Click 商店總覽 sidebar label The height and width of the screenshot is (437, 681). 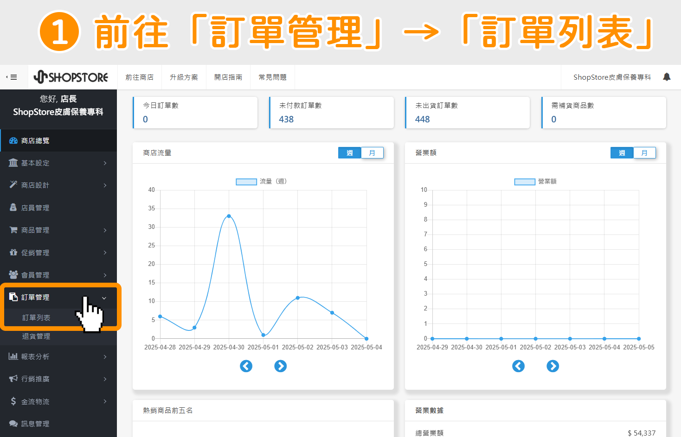(35, 141)
